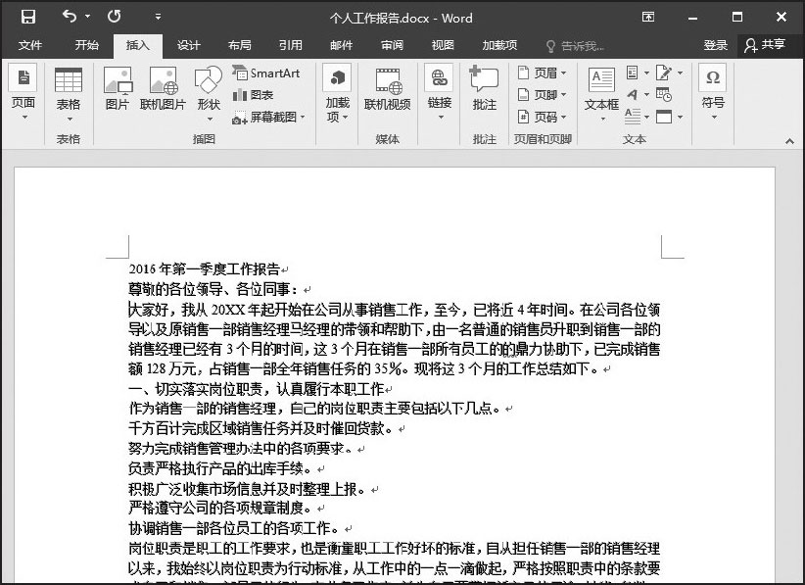Click the Redo icon in quick access toolbar

(115, 17)
